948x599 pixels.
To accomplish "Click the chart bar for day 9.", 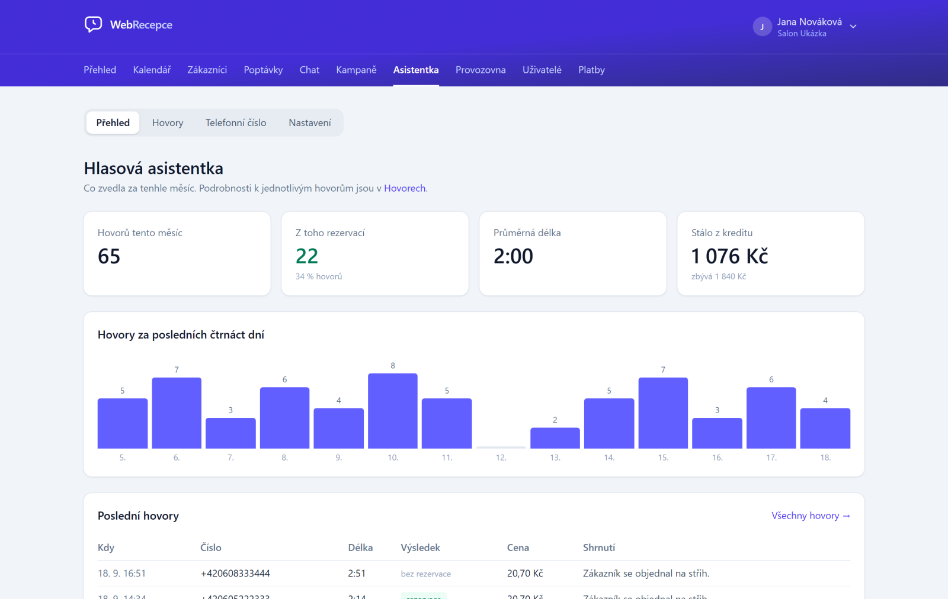I will [x=339, y=428].
